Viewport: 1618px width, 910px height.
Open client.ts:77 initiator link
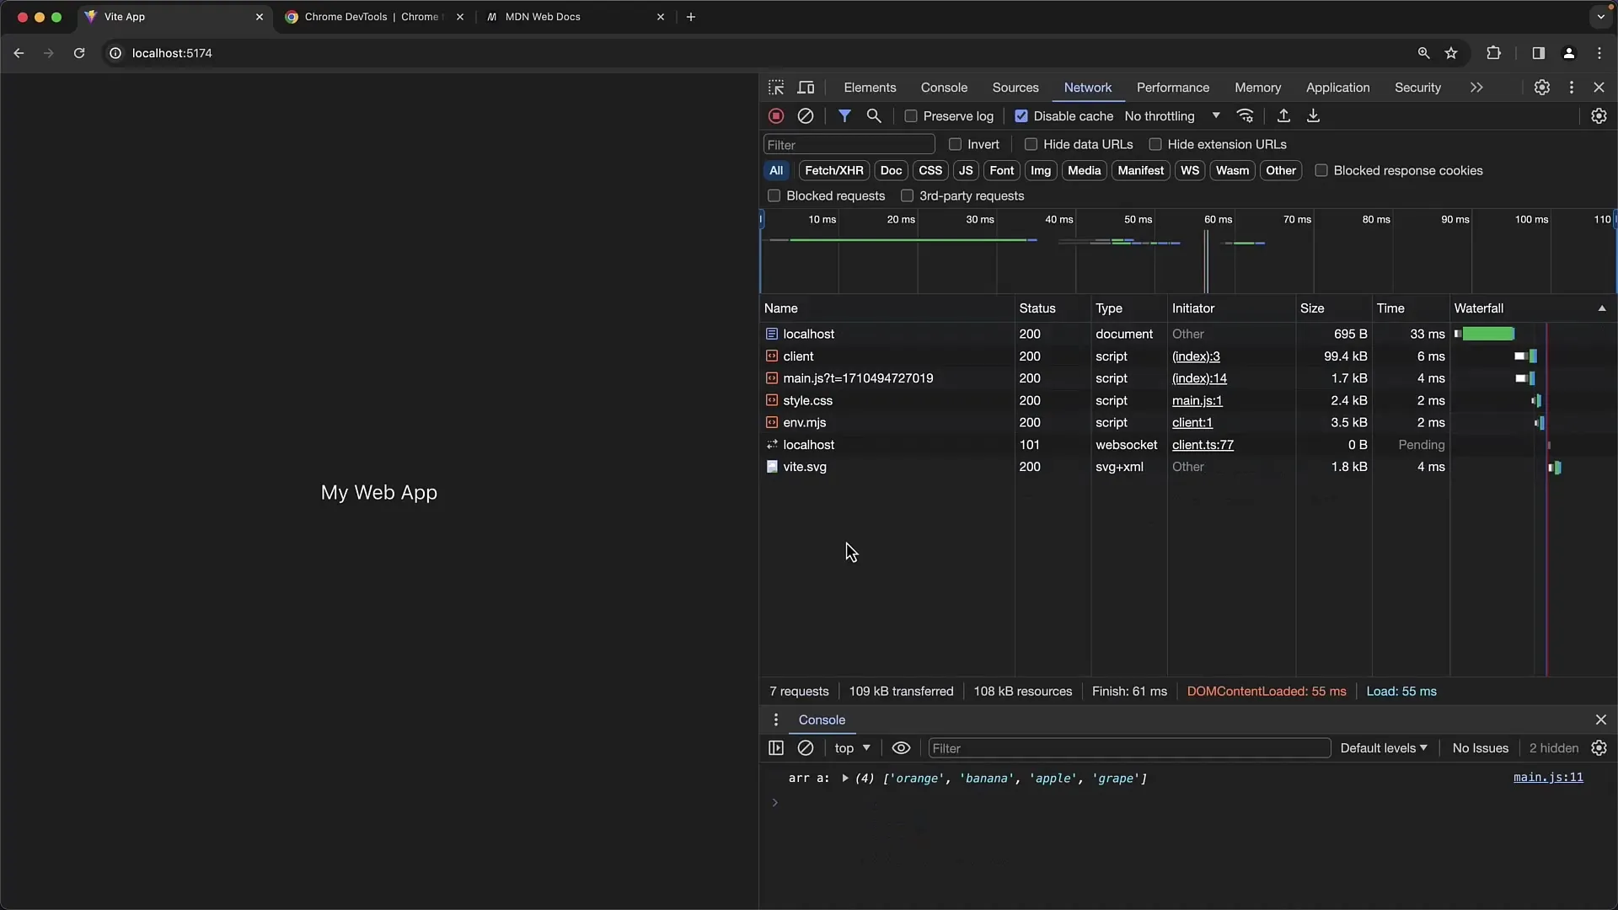pyautogui.click(x=1203, y=445)
